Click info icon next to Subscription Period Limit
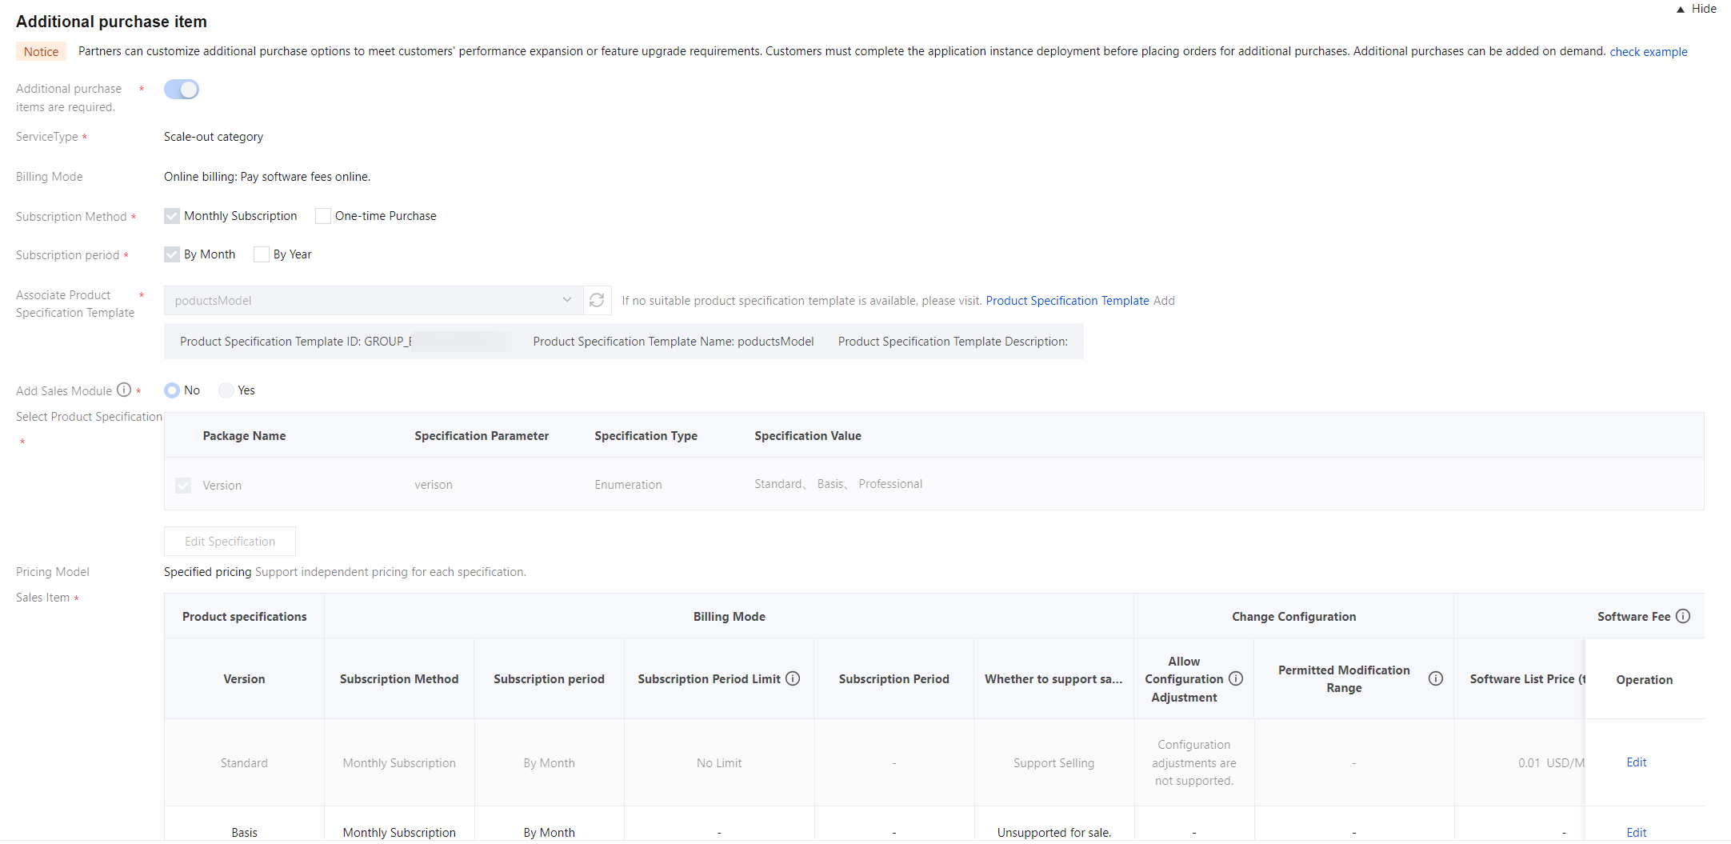 coord(793,678)
